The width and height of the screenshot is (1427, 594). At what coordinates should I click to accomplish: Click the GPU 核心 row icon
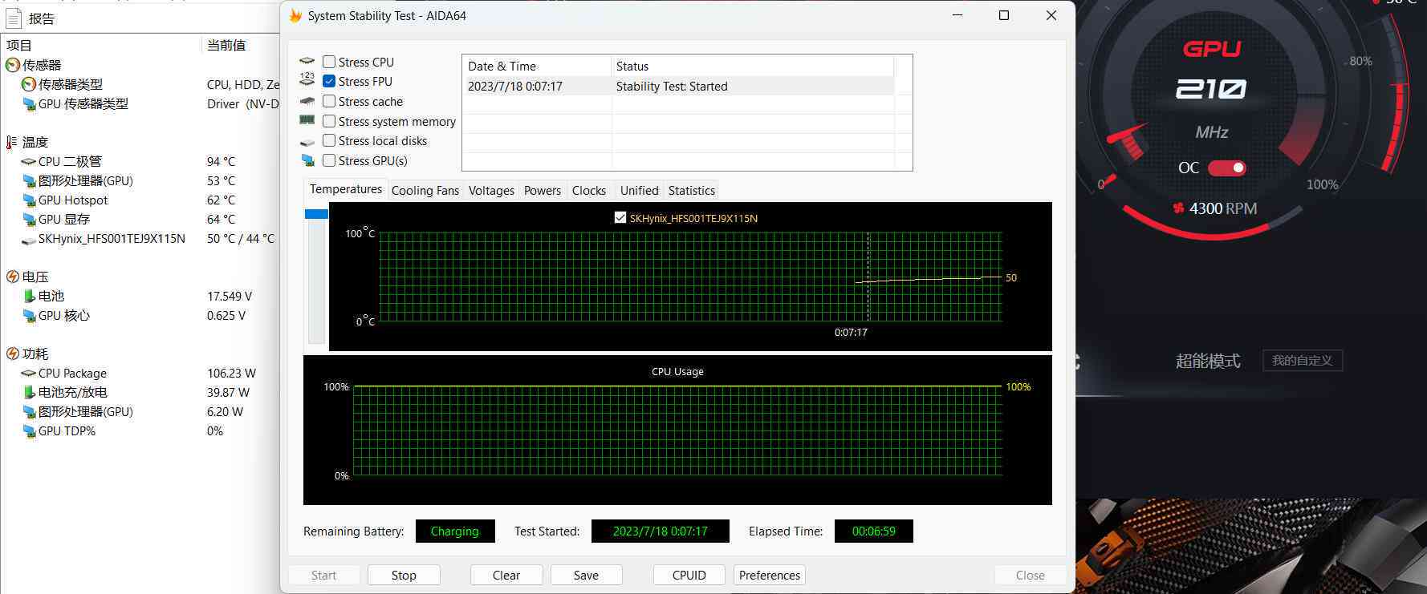tap(29, 315)
